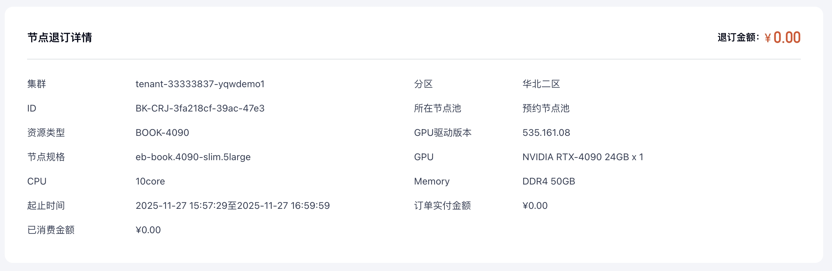Click the 节点退订详情 panel heading
832x271 pixels.
[60, 38]
